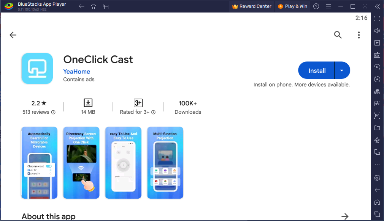The image size is (384, 221).
Task: Click the 2.2 star rating value
Action: click(39, 103)
